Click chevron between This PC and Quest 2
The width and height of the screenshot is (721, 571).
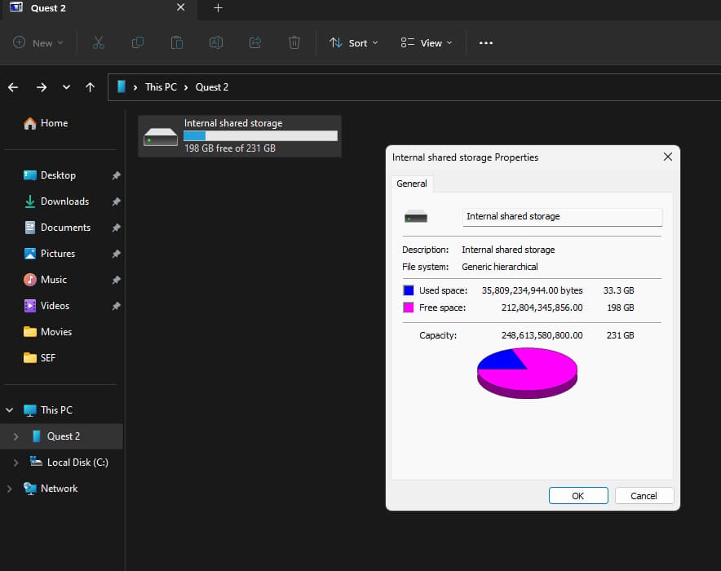point(186,87)
